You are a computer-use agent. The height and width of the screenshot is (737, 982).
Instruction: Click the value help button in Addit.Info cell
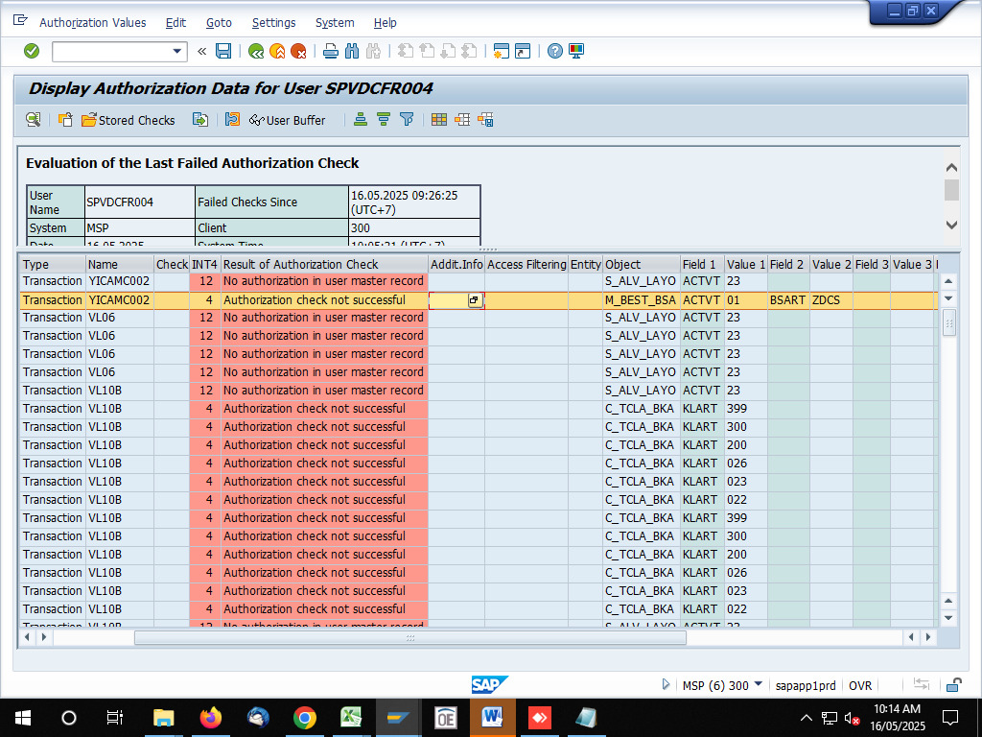474,300
